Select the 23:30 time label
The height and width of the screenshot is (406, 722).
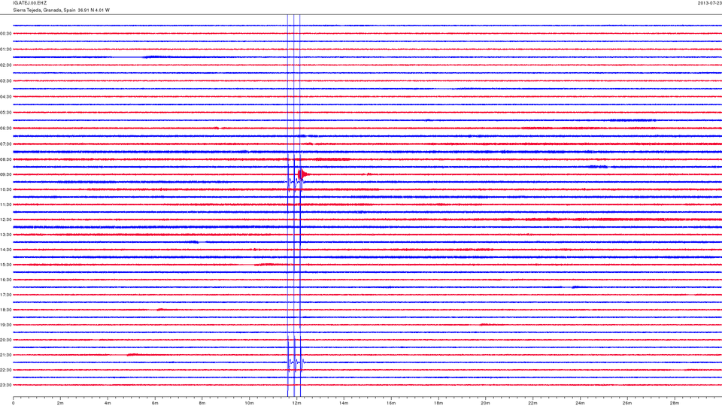tap(6, 385)
